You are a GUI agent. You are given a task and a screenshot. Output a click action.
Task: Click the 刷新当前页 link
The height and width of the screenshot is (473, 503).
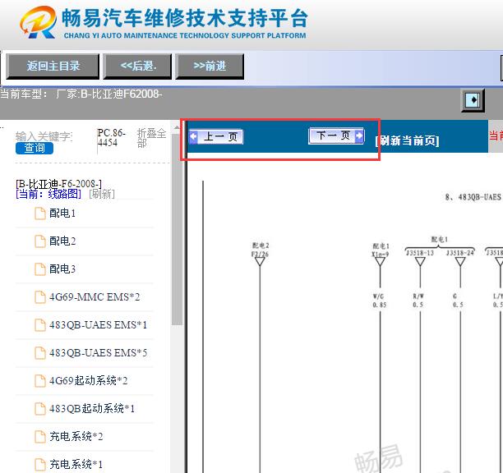(x=407, y=140)
